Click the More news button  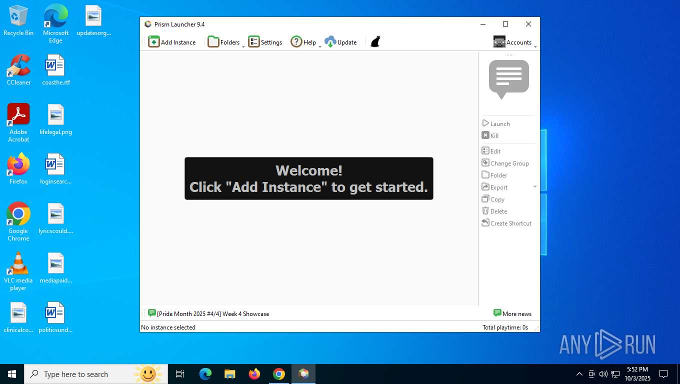[x=512, y=313]
